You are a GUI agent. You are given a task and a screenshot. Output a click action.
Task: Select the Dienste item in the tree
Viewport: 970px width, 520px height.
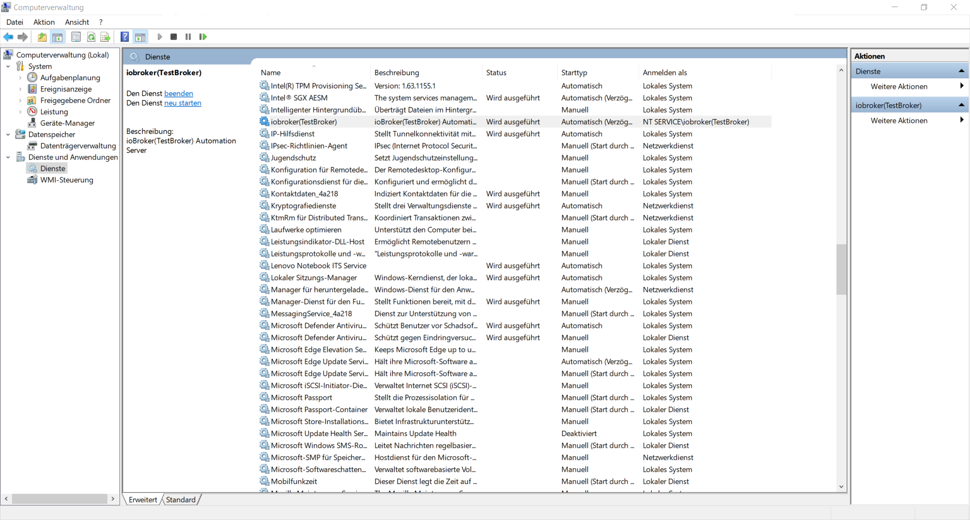click(53, 169)
